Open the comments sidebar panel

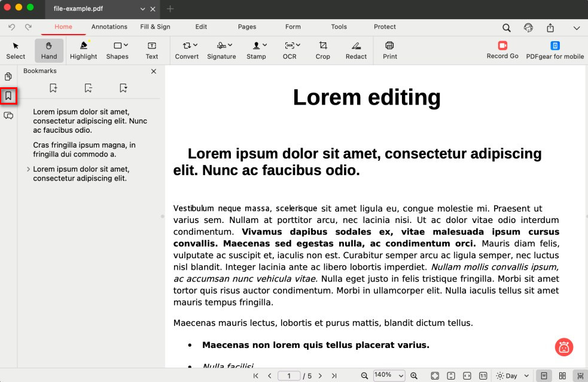point(8,115)
